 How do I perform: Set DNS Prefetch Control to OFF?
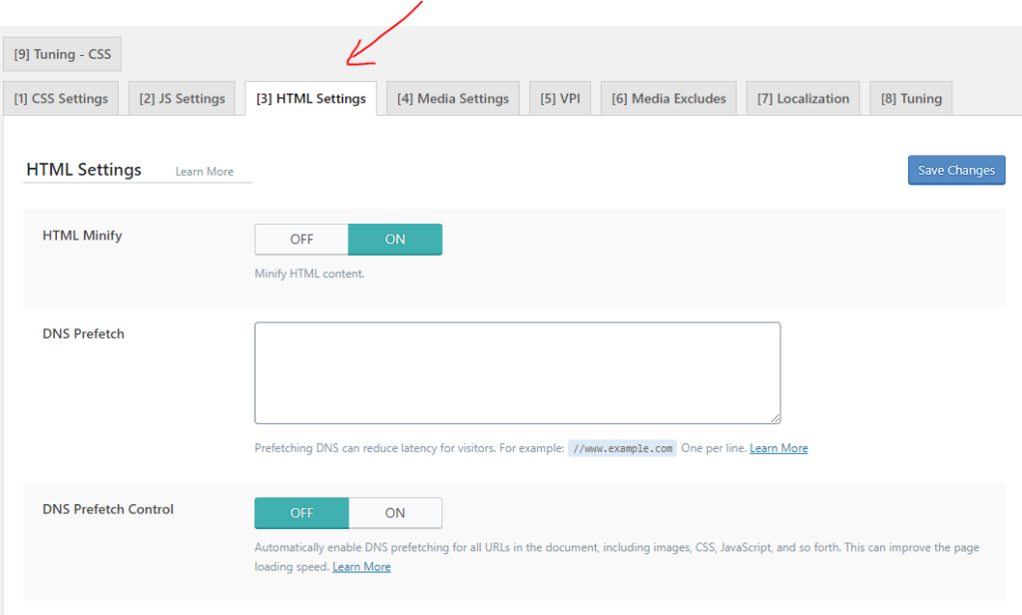tap(301, 513)
